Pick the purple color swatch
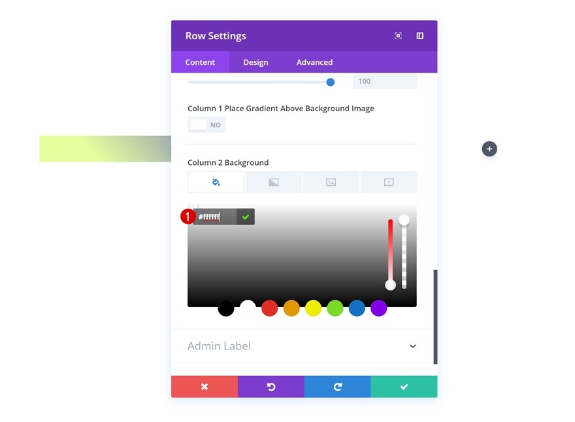Screen dimensions: 575x422 tap(379, 308)
